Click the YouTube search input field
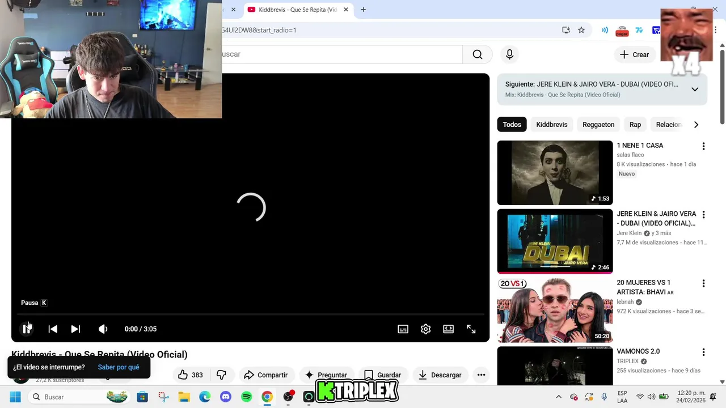The image size is (726, 408). (342, 54)
